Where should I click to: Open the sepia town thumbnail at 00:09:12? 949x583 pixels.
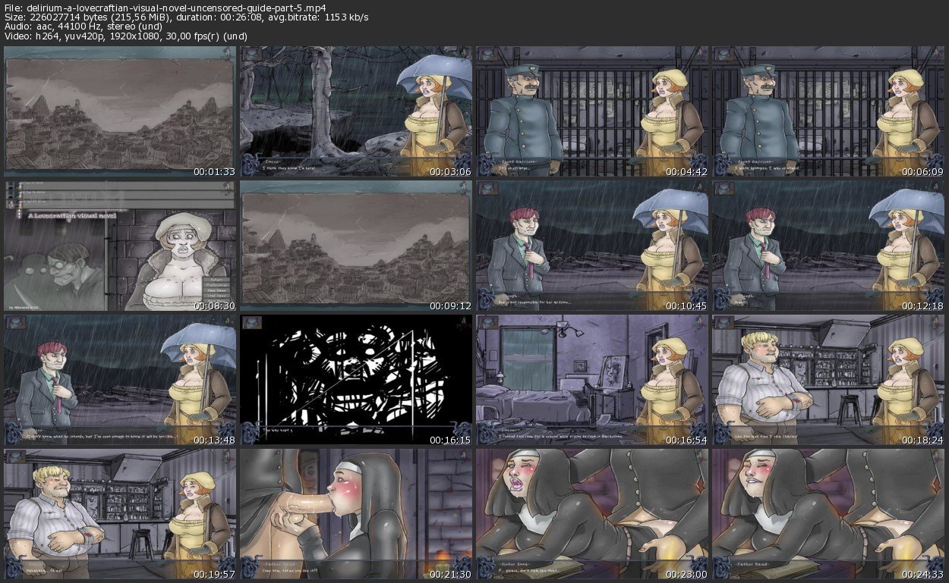coord(356,246)
